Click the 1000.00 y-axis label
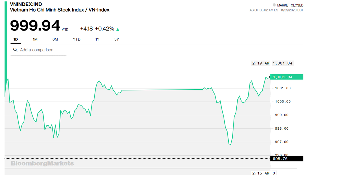This screenshot has height=175, width=343. coord(283,102)
